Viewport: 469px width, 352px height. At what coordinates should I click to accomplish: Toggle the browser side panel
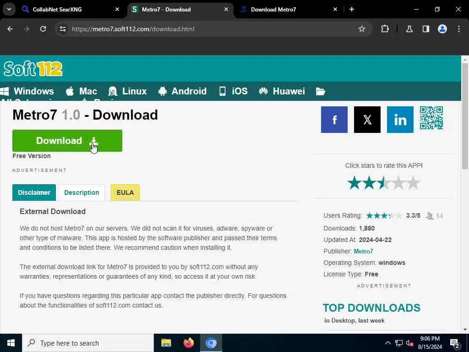425,29
